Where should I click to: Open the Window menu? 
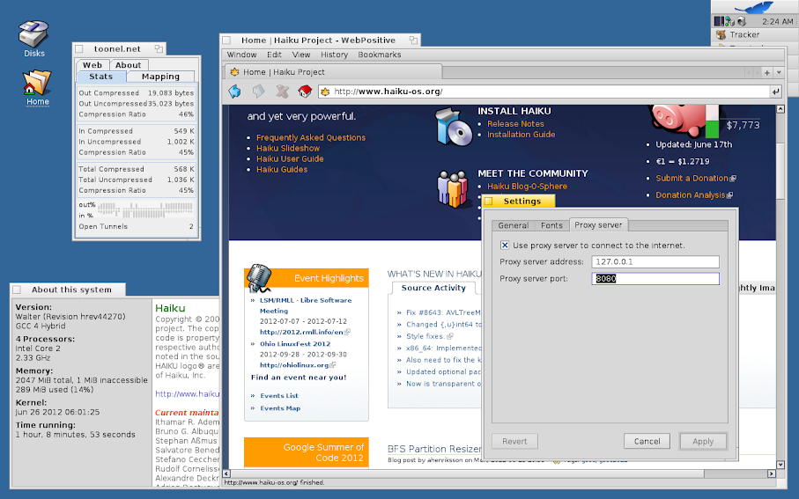click(241, 55)
